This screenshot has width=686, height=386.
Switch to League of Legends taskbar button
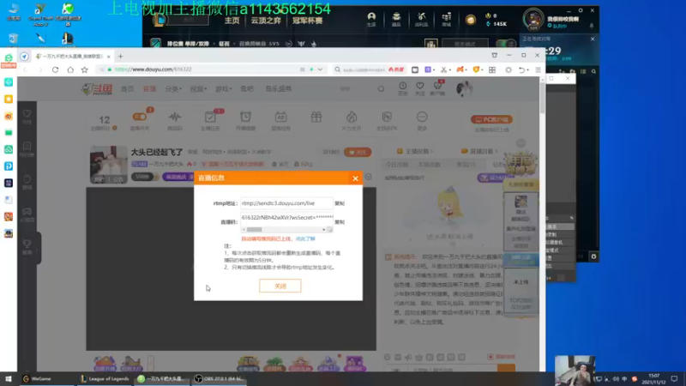pos(105,379)
